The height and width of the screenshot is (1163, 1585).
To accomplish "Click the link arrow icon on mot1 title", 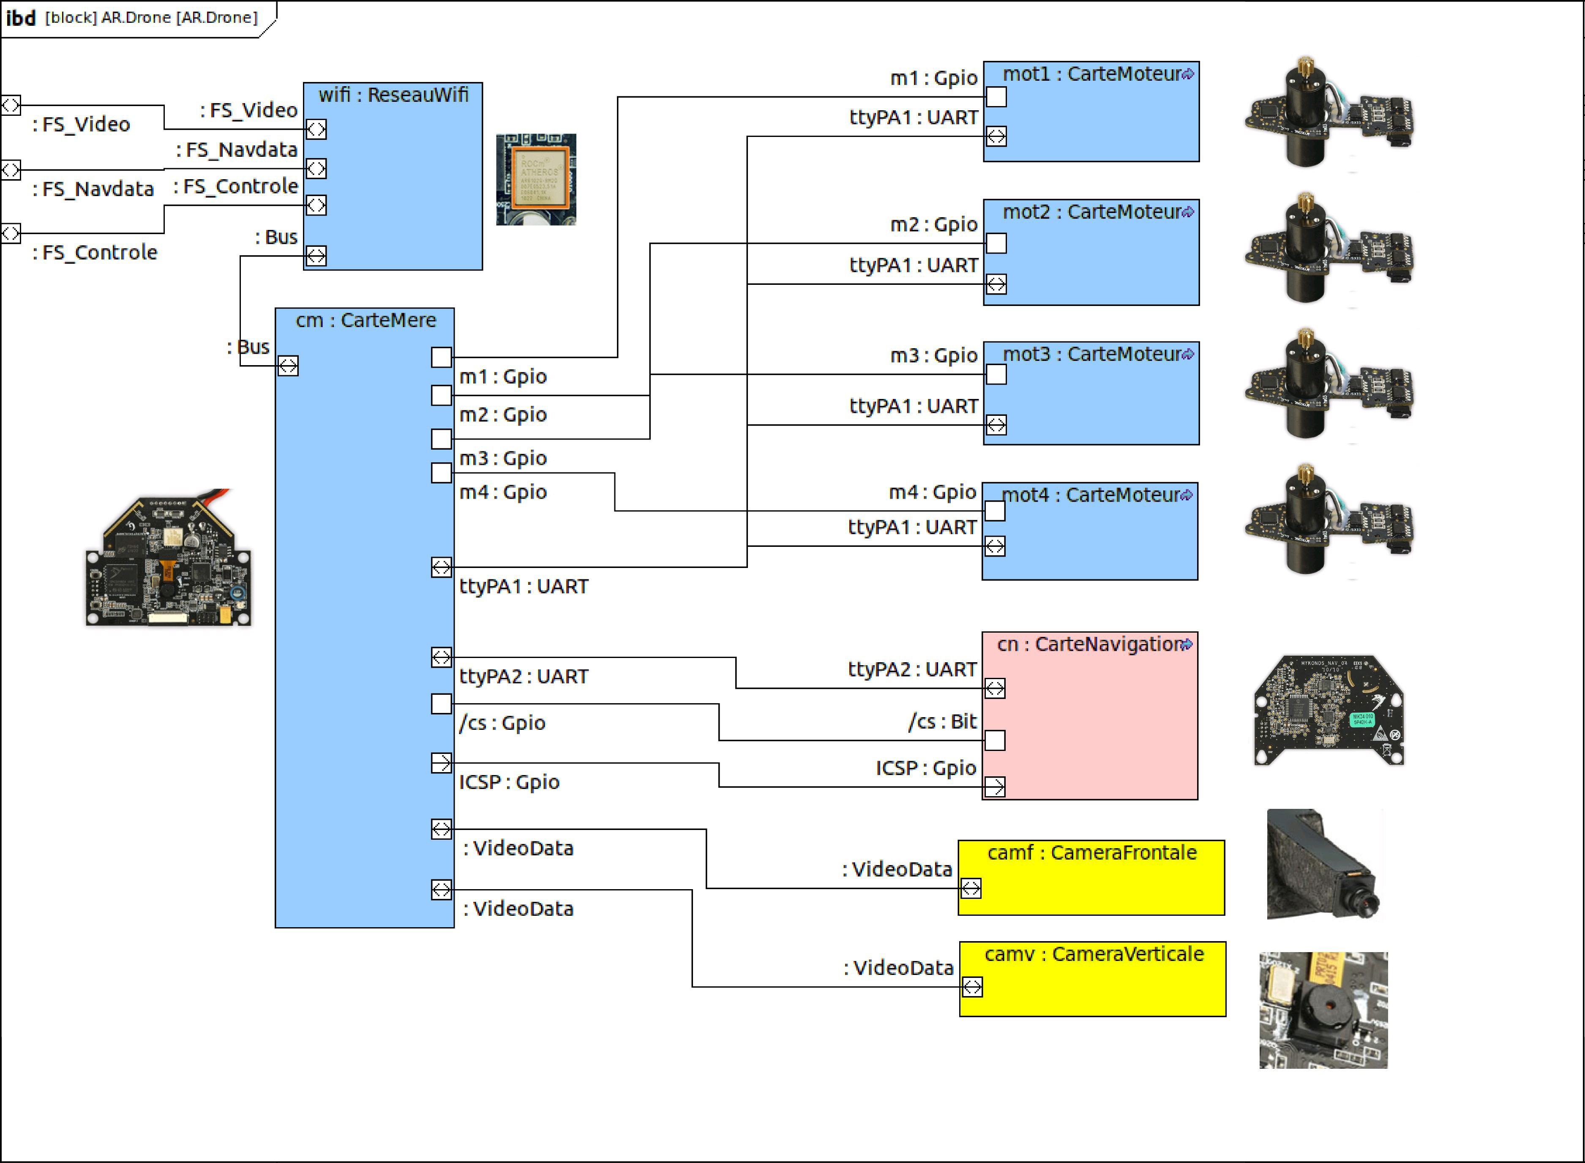I will click(x=1188, y=74).
